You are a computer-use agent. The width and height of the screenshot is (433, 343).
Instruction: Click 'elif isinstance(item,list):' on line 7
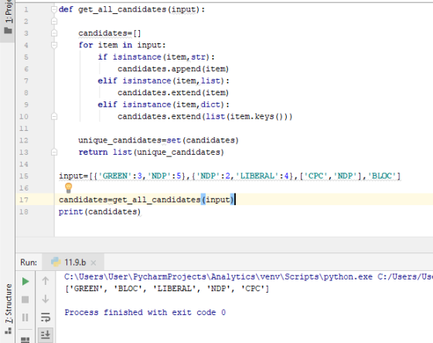(x=163, y=81)
